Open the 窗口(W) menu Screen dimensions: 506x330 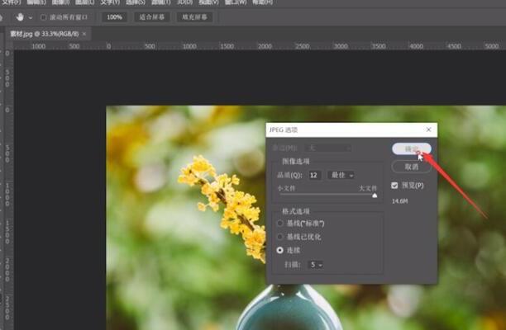236,2
